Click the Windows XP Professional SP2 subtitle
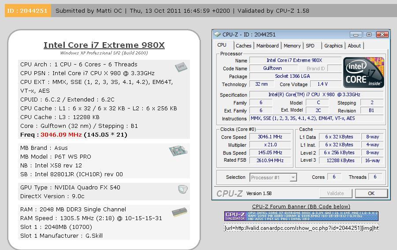397x250 pixels. 104,53
